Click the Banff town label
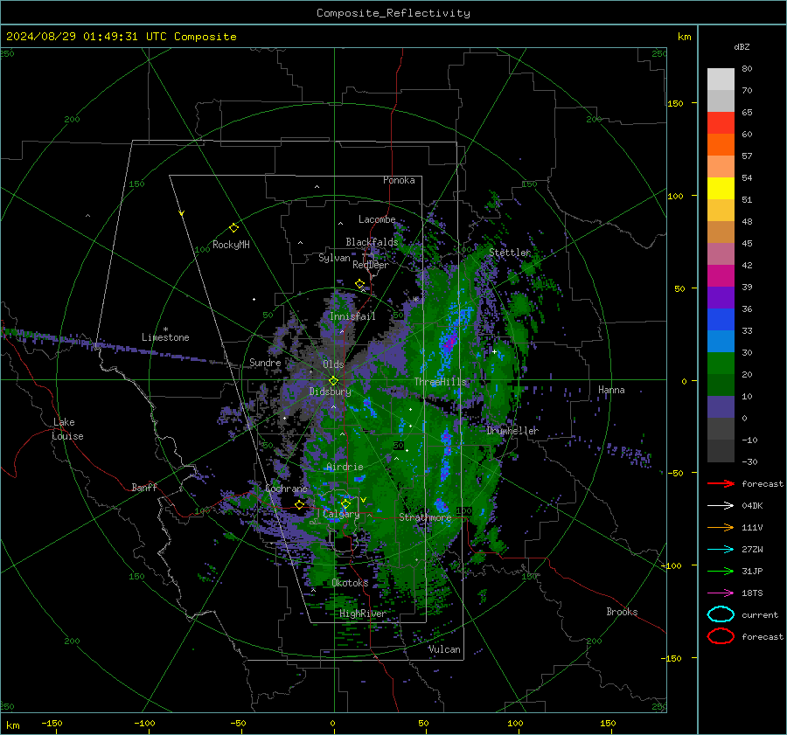The height and width of the screenshot is (735, 787). coord(144,487)
